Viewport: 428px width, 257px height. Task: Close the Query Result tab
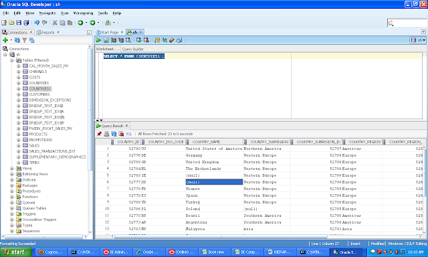(x=126, y=126)
